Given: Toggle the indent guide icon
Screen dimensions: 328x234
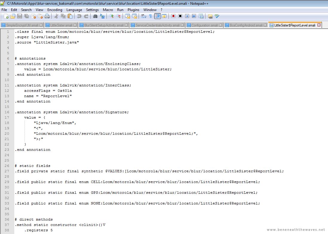Looking at the screenshot, I should (157, 16).
